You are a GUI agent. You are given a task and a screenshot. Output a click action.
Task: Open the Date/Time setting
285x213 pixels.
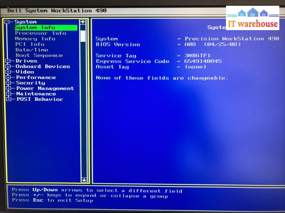[32, 50]
